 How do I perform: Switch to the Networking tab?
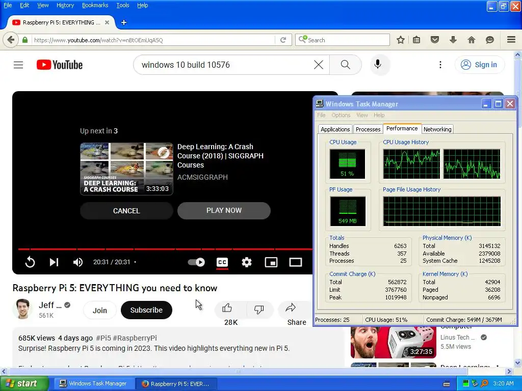(x=437, y=129)
